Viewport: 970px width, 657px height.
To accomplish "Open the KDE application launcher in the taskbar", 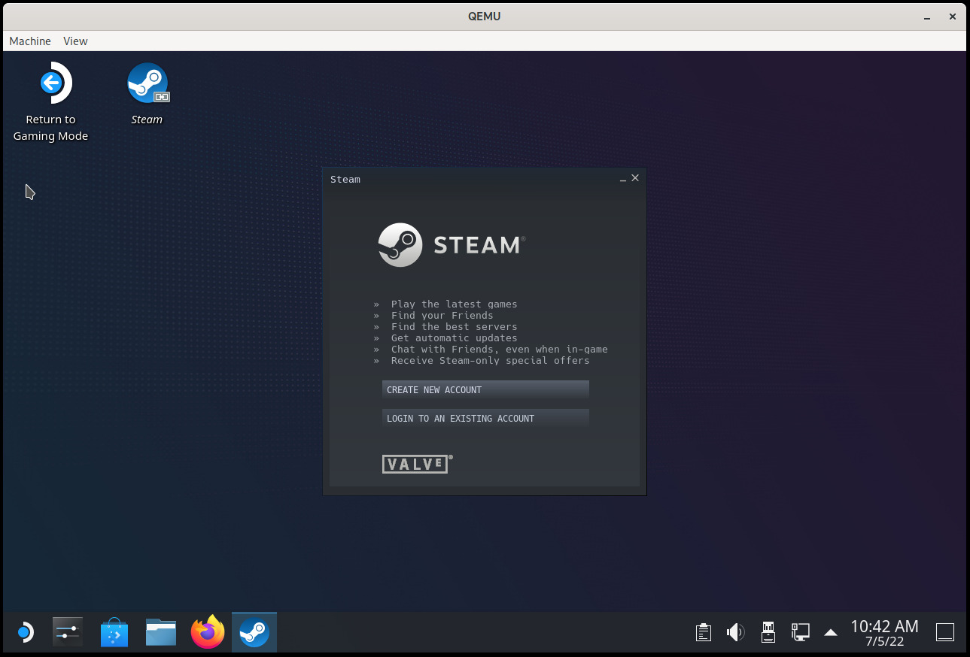I will click(x=25, y=632).
